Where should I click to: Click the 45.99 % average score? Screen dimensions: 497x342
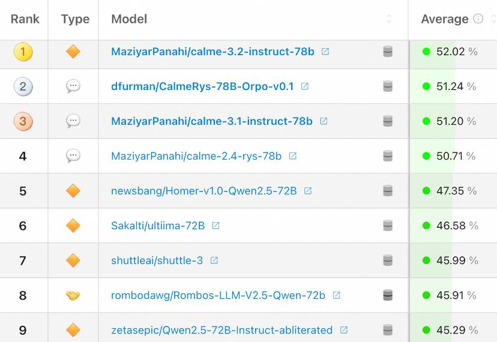[x=457, y=260]
